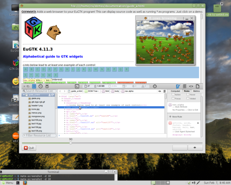This screenshot has height=185, width=231.
Task: Click the crosshair element picker icon
Action: pyautogui.click(x=155, y=86)
